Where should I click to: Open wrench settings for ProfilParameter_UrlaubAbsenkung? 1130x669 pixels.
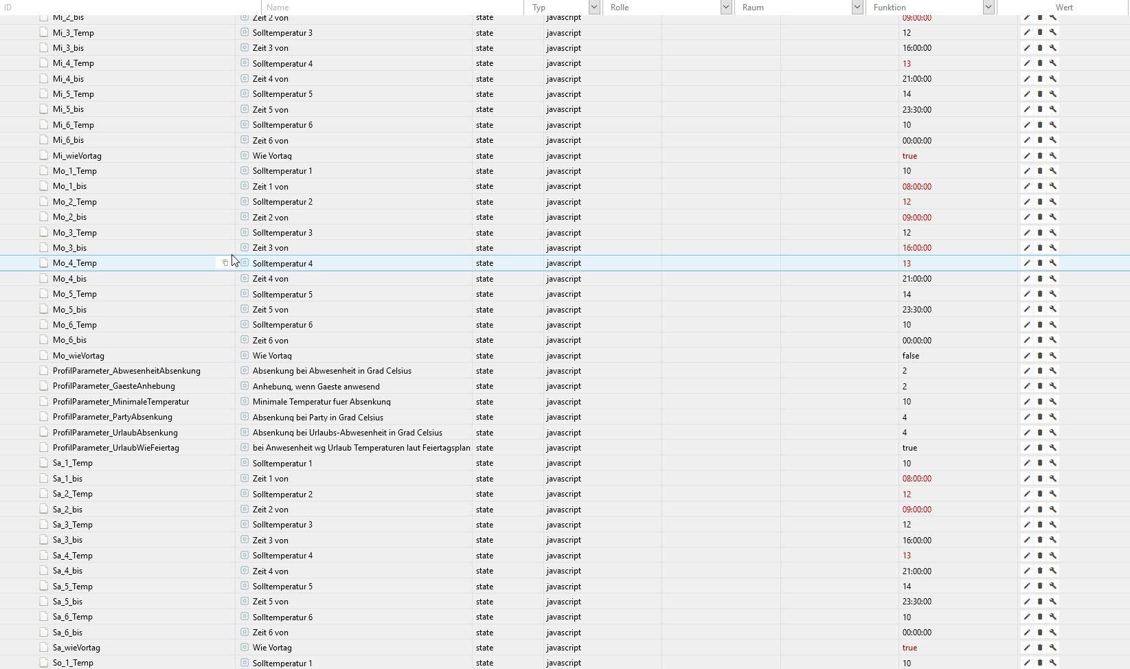tap(1053, 433)
